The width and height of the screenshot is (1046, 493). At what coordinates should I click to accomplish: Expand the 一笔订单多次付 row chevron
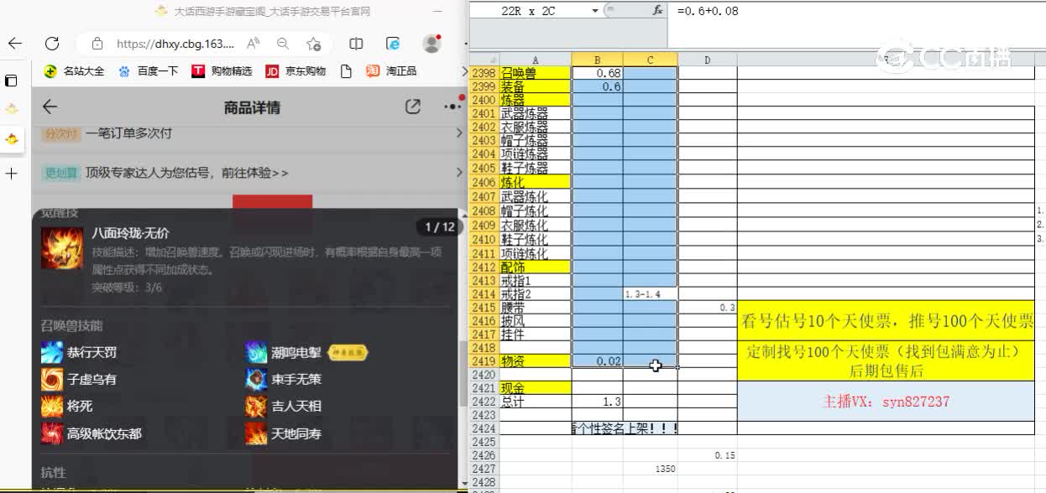click(x=458, y=133)
